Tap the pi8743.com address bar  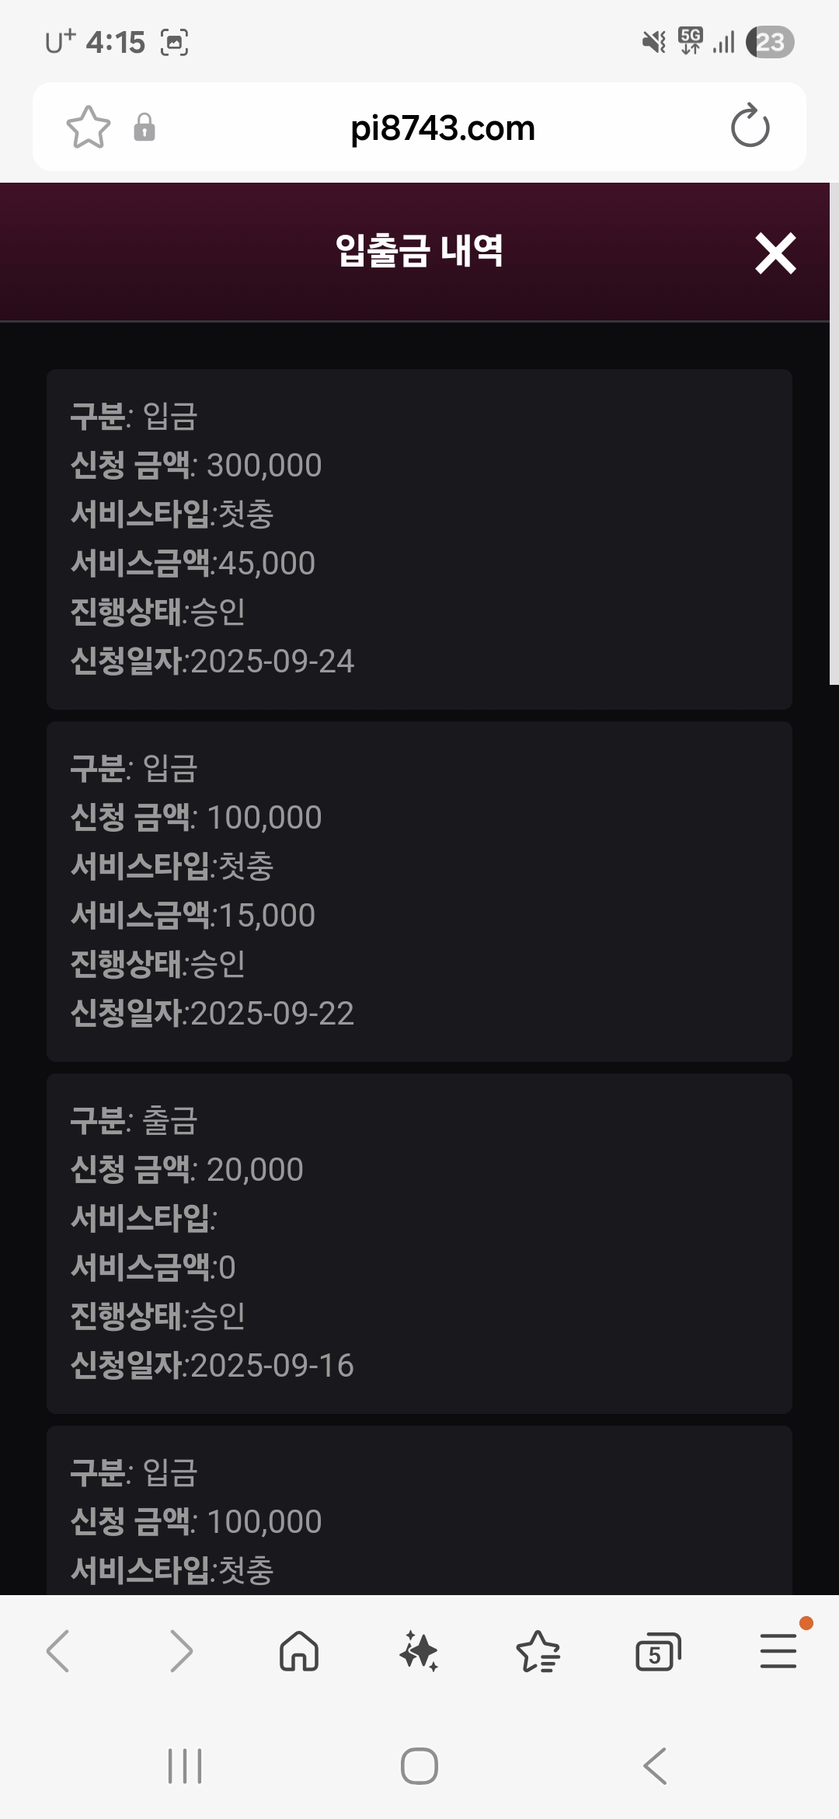tap(442, 128)
